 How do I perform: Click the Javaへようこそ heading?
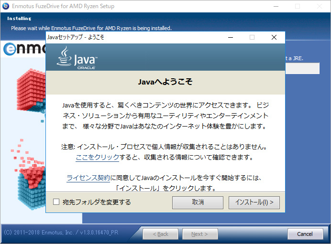tap(165, 82)
